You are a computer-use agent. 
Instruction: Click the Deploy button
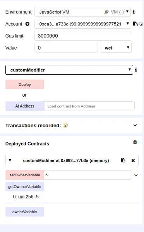(25, 84)
